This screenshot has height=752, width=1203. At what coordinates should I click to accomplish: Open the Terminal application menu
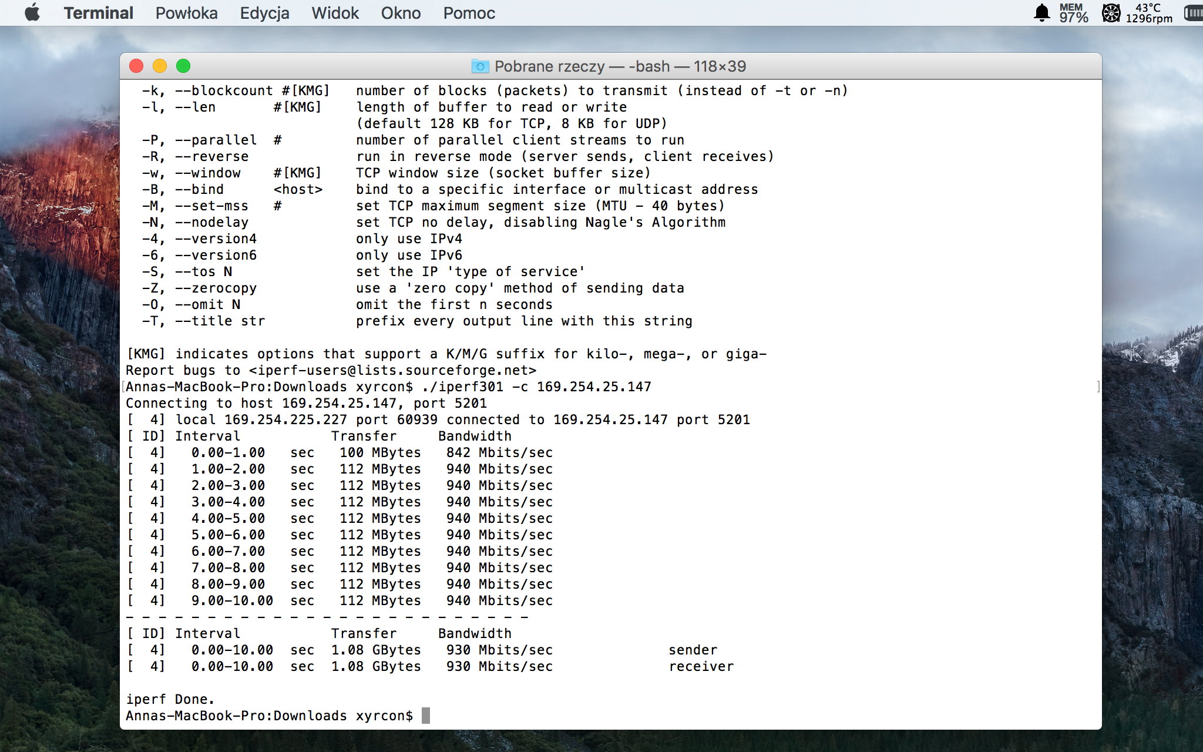(98, 13)
